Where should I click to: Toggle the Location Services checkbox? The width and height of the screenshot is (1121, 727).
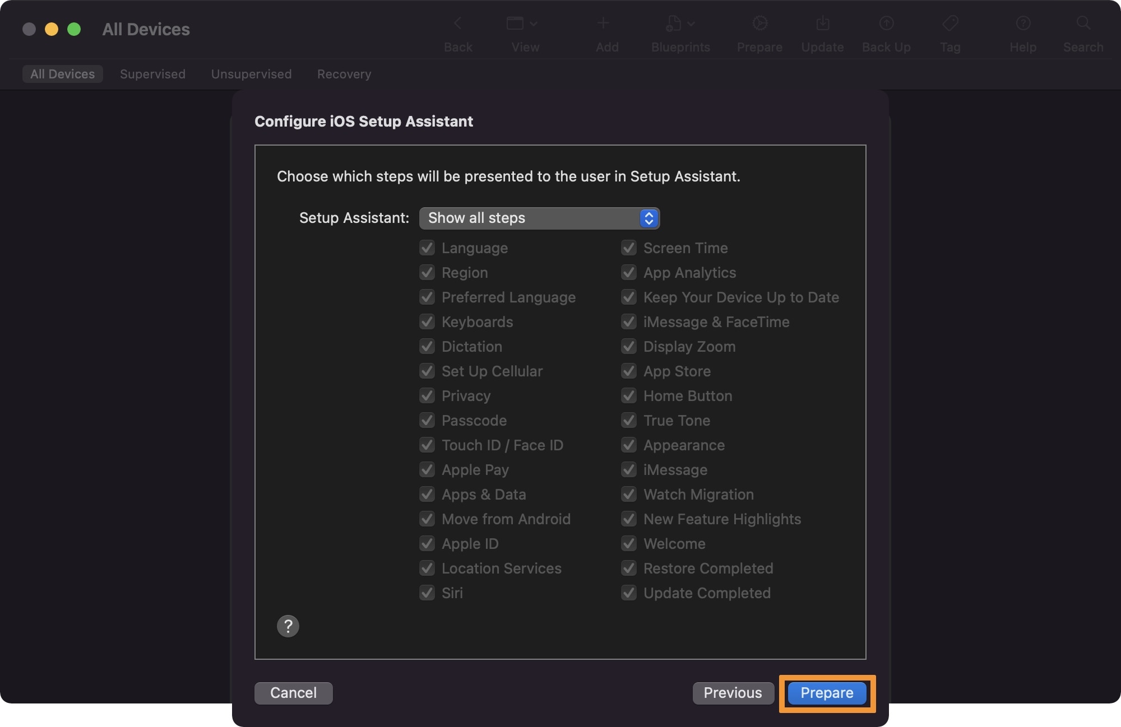pos(427,568)
